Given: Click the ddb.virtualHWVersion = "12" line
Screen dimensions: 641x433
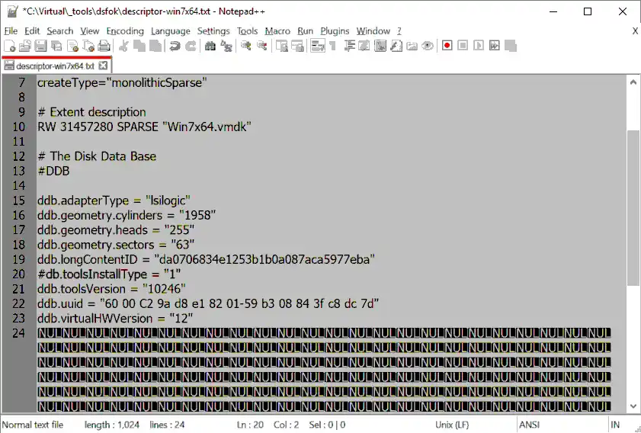Looking at the screenshot, I should (x=115, y=318).
